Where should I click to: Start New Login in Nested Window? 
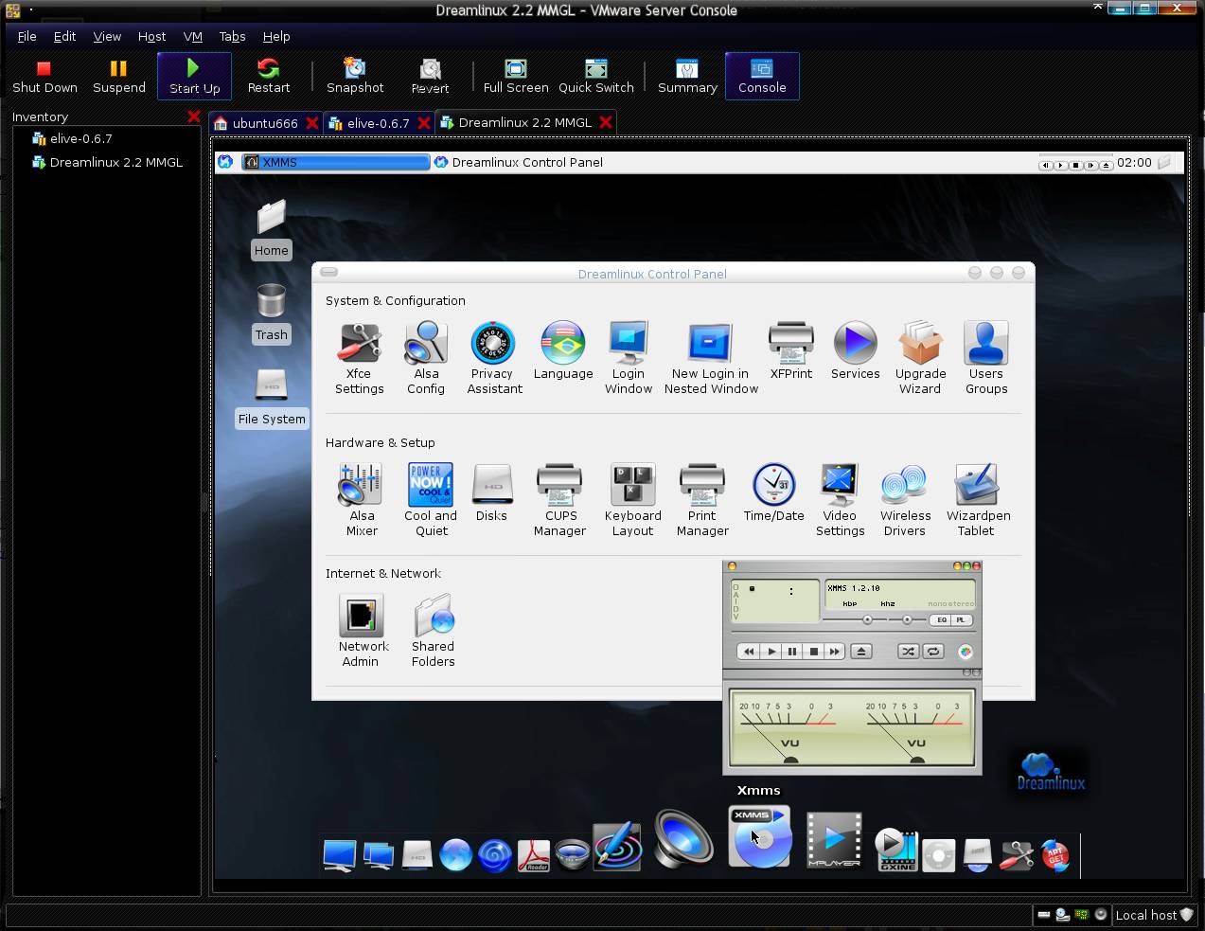pyautogui.click(x=711, y=358)
